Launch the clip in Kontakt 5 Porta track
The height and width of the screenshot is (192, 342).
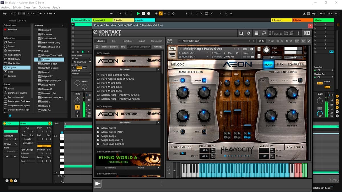pyautogui.click(x=73, y=24)
